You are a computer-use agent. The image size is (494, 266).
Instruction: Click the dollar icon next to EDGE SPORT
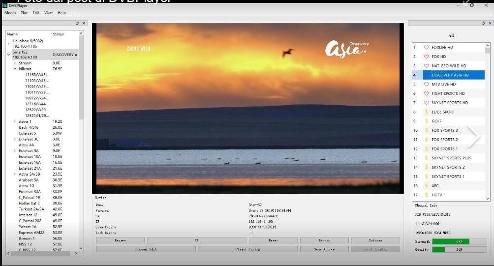pos(426,112)
